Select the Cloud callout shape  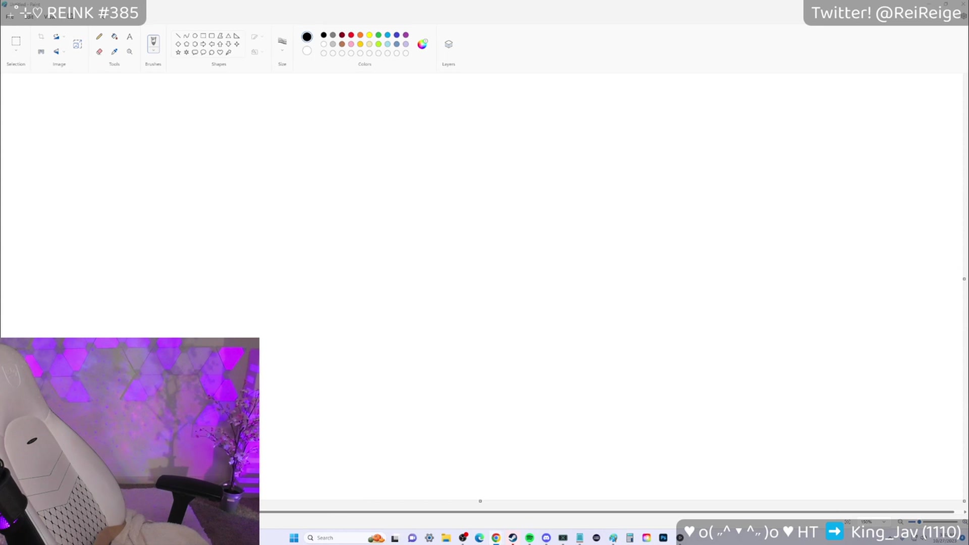tap(211, 52)
